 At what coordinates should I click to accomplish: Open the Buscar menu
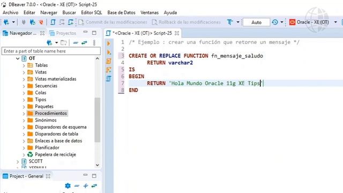[69, 12]
